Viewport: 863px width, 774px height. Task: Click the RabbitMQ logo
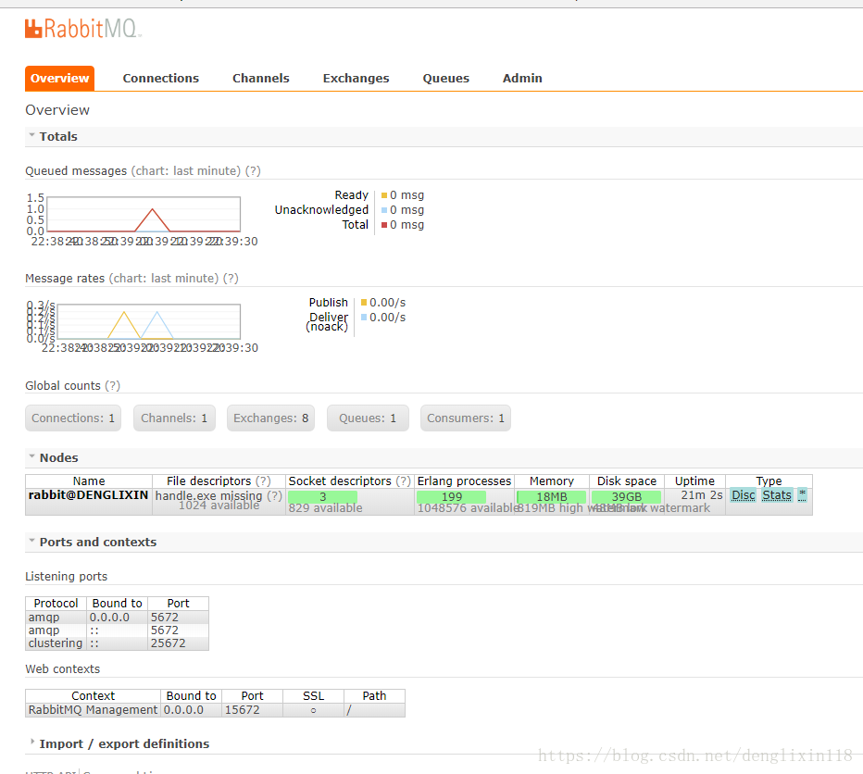click(x=83, y=29)
